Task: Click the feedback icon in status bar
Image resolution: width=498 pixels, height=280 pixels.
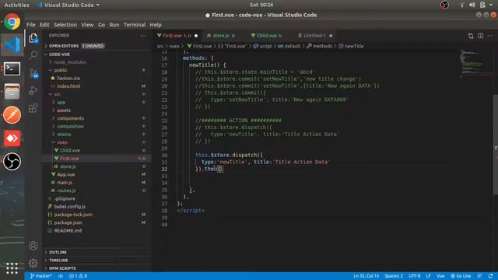Action: 479,276
